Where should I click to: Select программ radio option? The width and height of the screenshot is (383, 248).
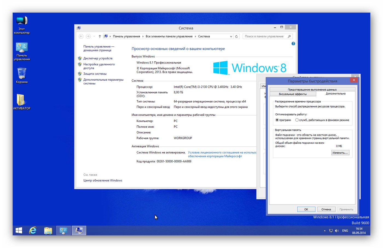[x=283, y=120]
